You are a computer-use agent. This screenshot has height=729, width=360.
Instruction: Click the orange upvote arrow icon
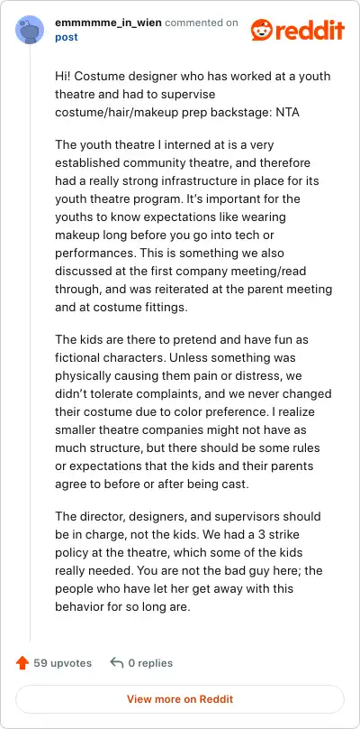coord(22,663)
